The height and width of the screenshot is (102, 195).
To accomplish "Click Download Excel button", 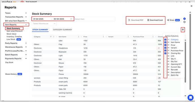I will click(155, 20).
